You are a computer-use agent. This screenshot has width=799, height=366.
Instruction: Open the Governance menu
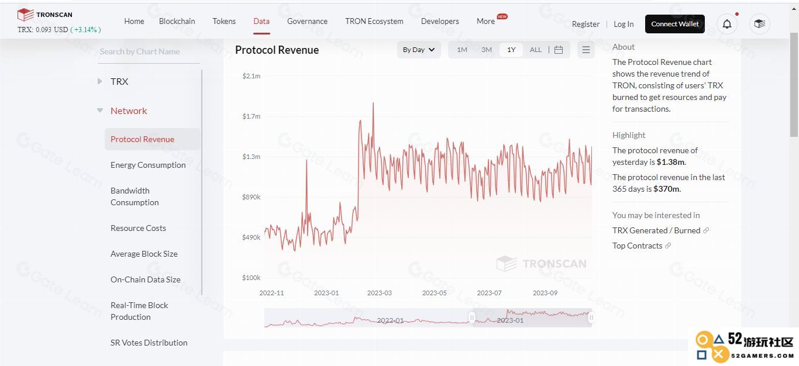pyautogui.click(x=307, y=21)
